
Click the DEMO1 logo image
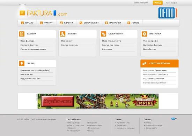point(168,13)
